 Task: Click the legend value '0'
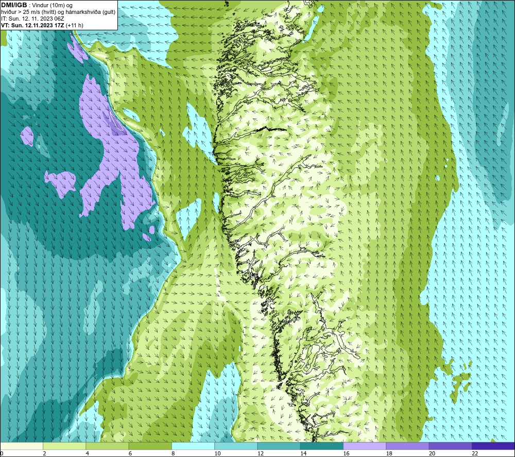click(2, 454)
